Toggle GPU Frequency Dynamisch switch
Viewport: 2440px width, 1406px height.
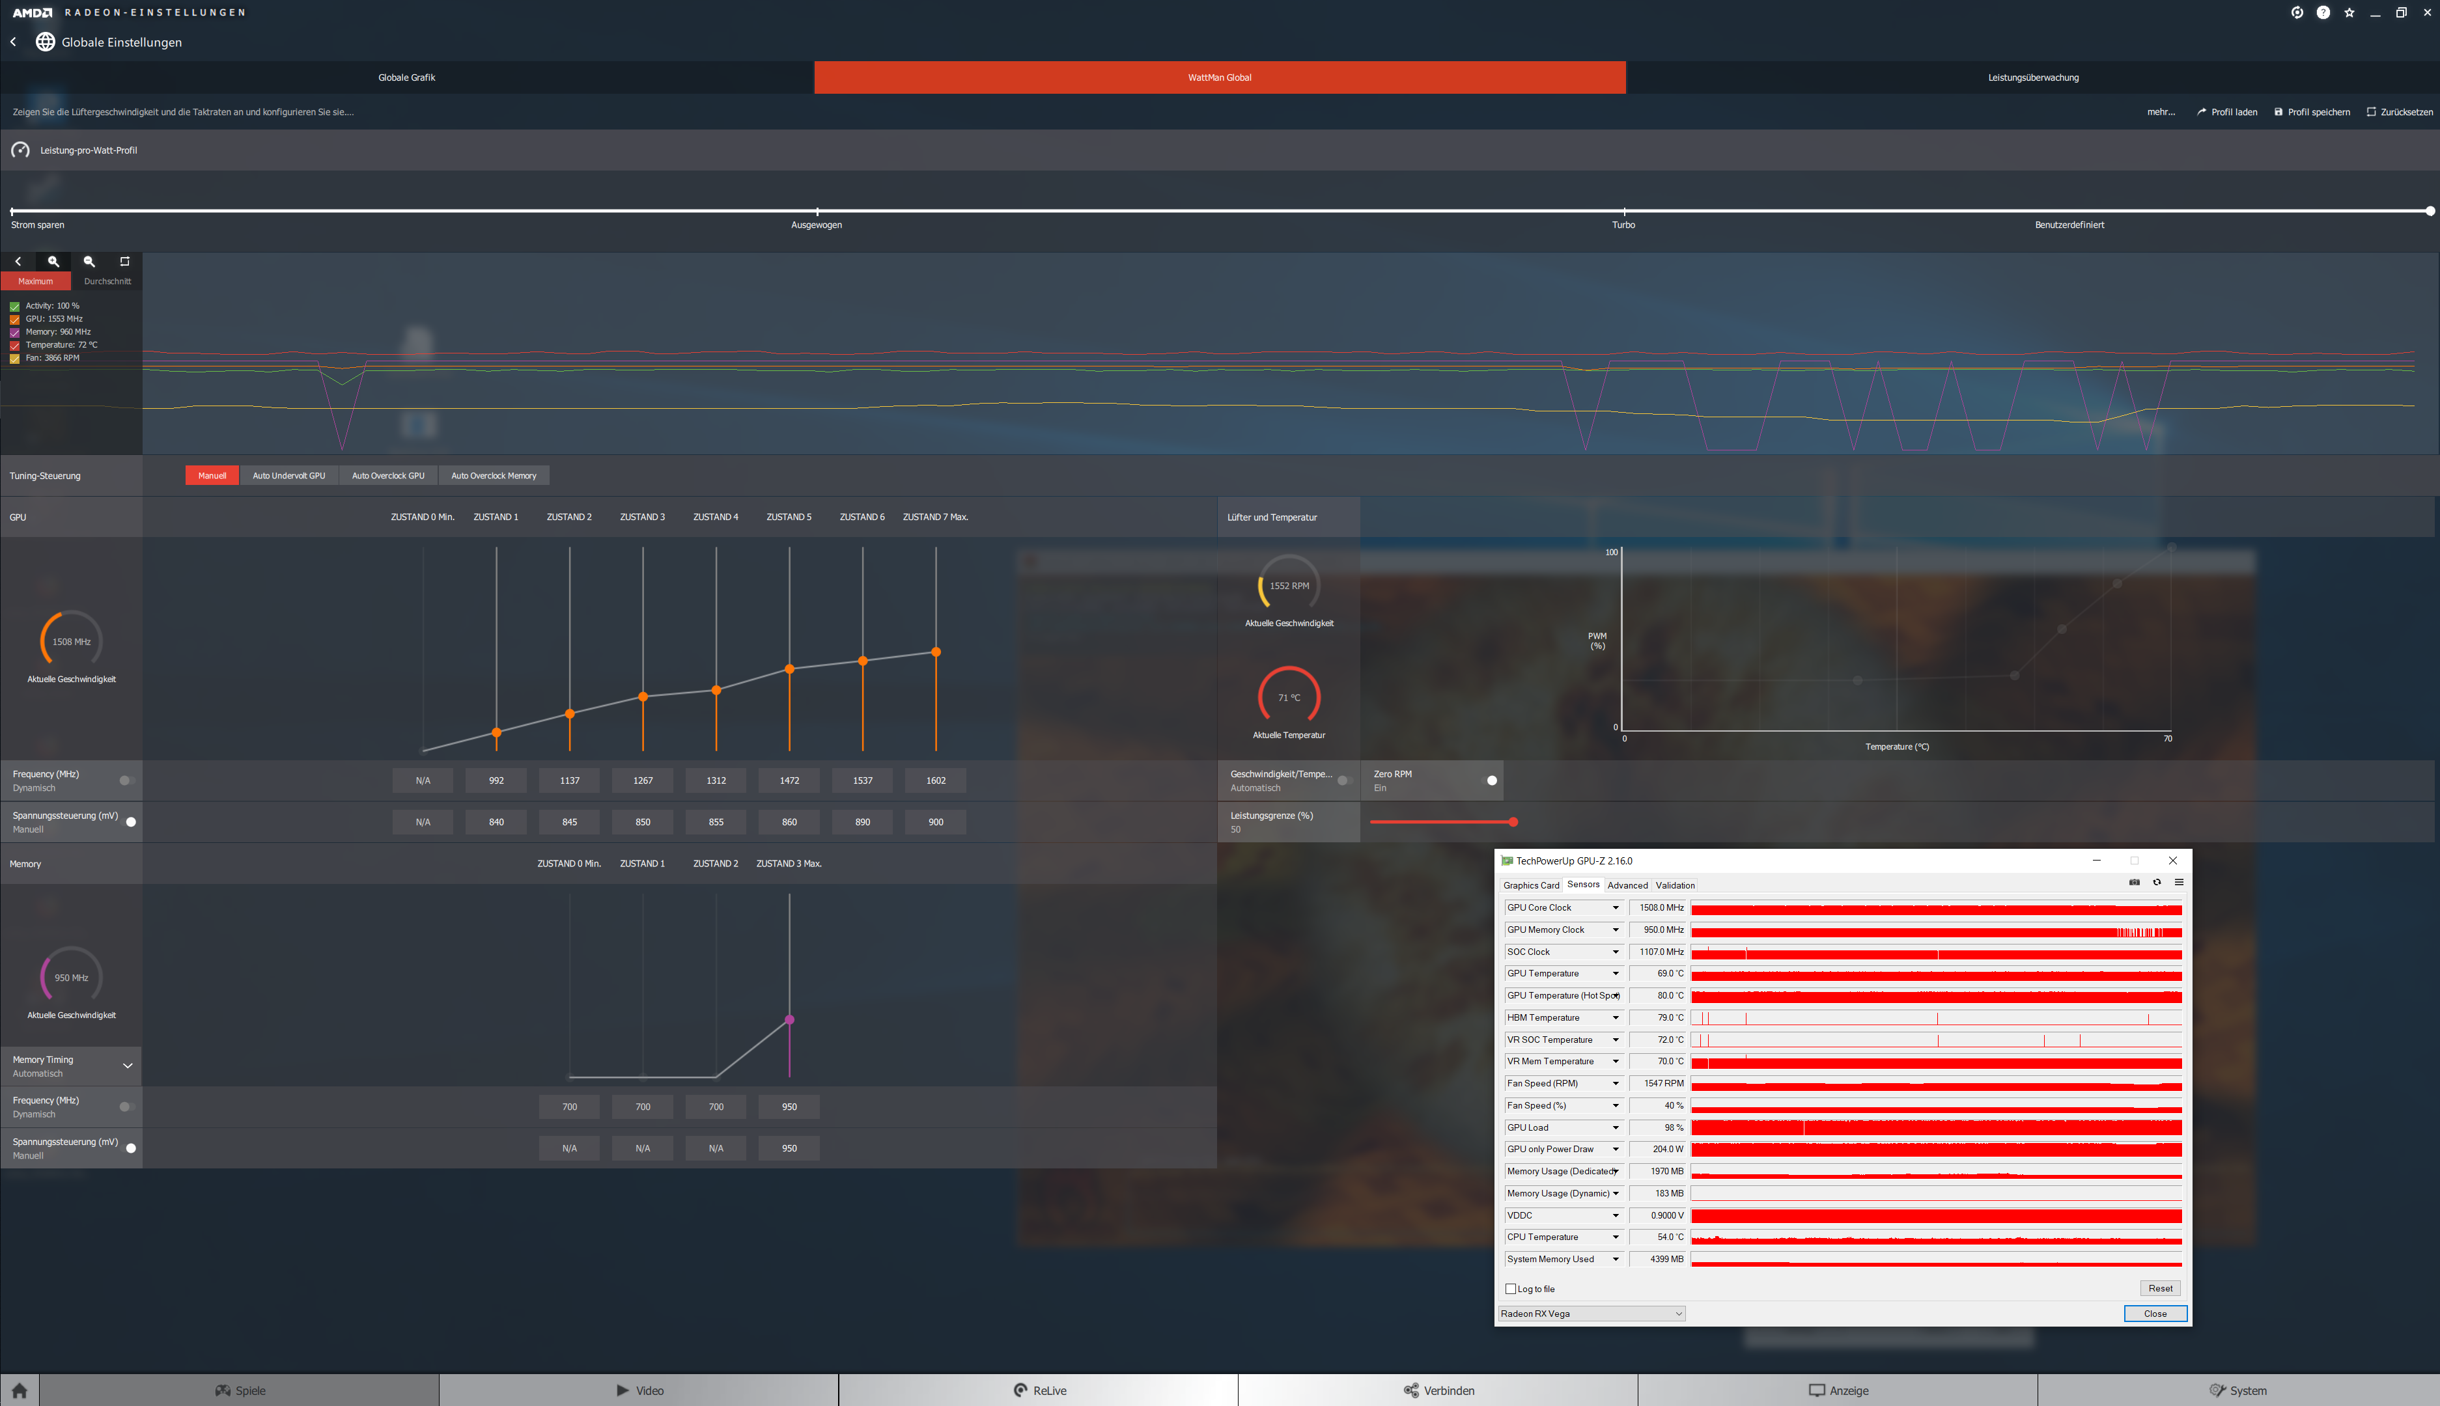tap(126, 780)
